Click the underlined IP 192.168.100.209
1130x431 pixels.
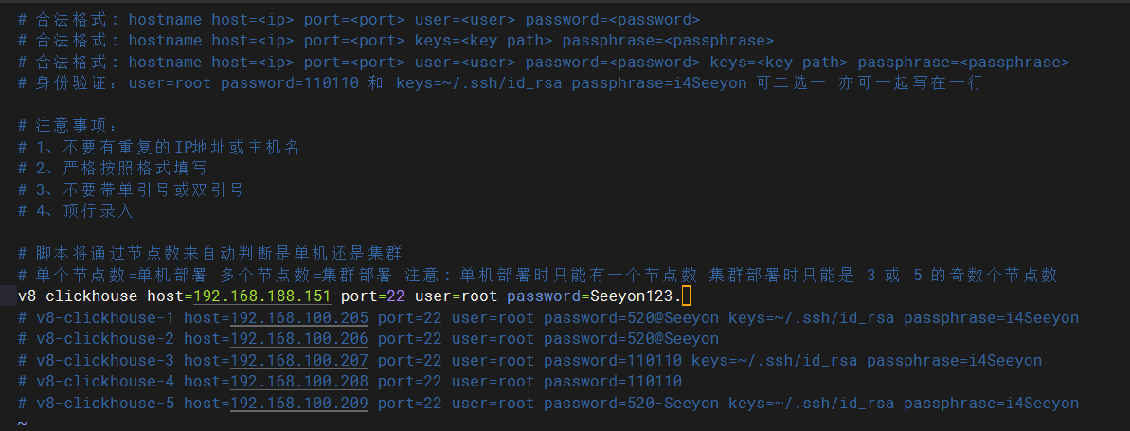coord(299,404)
